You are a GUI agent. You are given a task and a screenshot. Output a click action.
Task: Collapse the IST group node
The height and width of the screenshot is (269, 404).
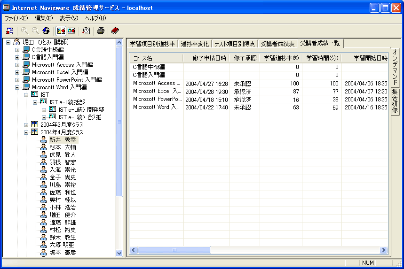point(26,95)
